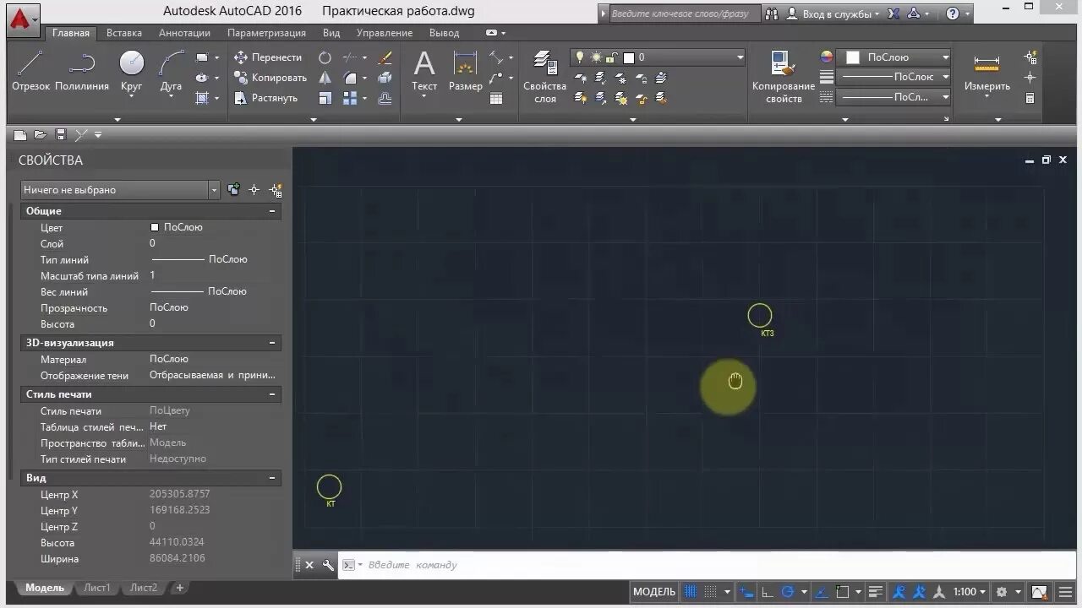This screenshot has width=1082, height=608.
Task: Open the Параметризация ribbon tab
Action: tap(266, 33)
